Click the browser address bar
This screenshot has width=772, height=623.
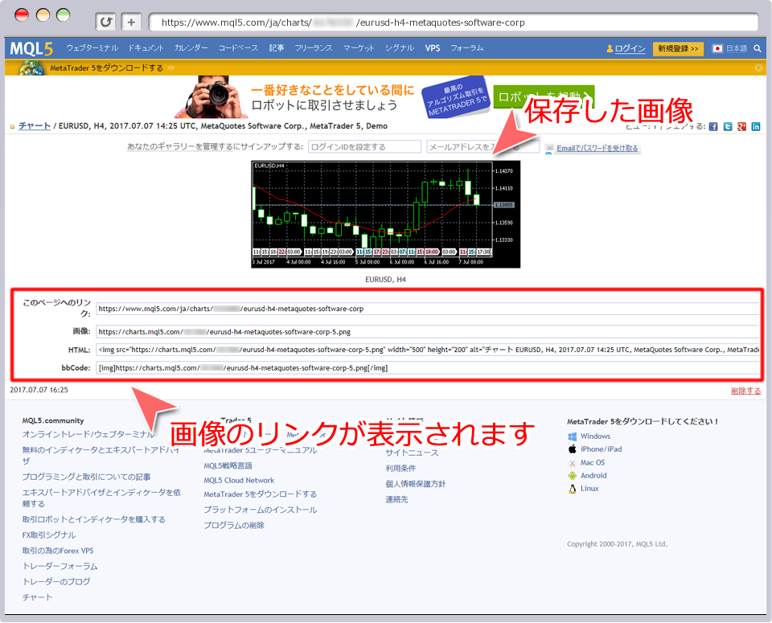click(x=453, y=23)
